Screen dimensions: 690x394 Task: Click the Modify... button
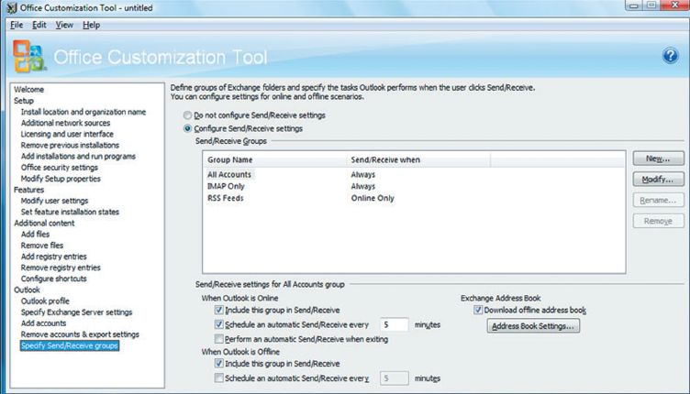click(658, 180)
